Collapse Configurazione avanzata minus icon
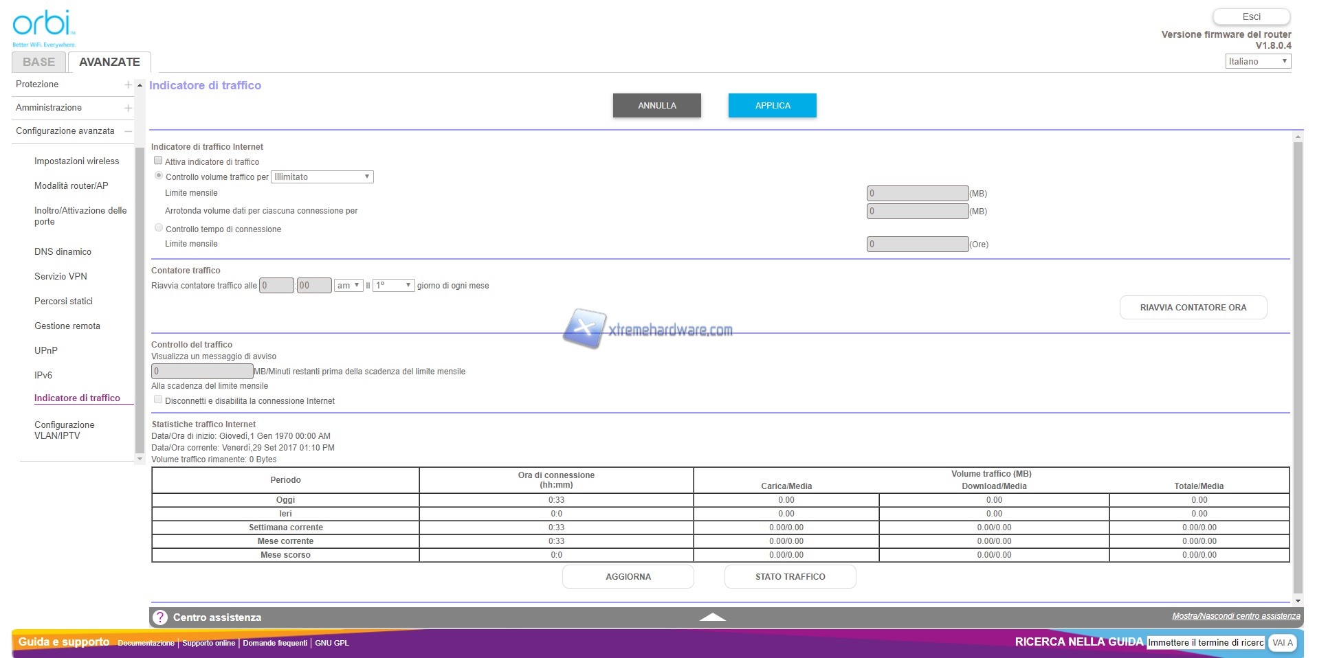1317x658 pixels. (128, 131)
